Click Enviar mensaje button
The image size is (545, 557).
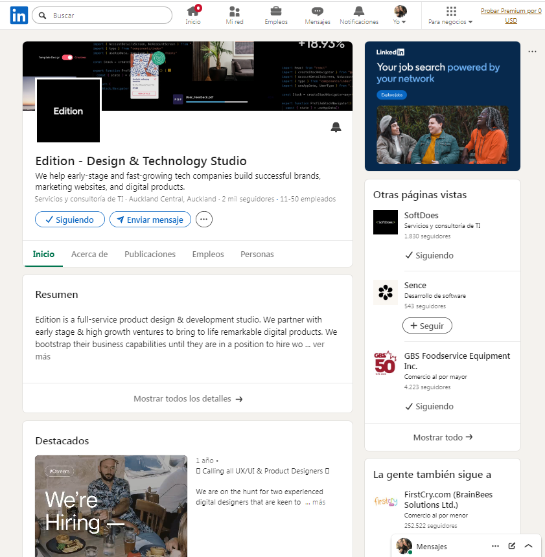pos(150,220)
